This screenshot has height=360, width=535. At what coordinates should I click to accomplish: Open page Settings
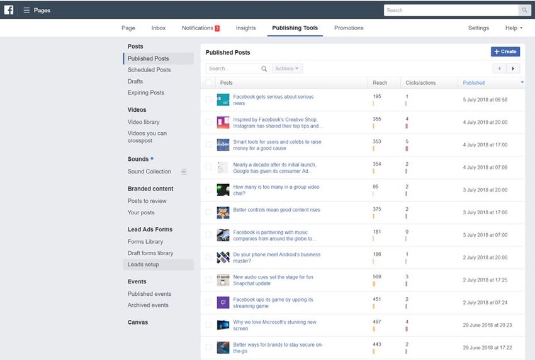coord(478,28)
